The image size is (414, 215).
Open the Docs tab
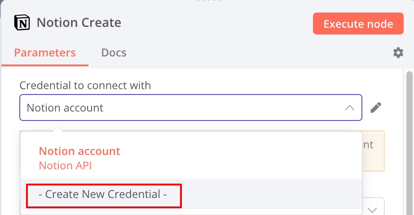coord(114,53)
